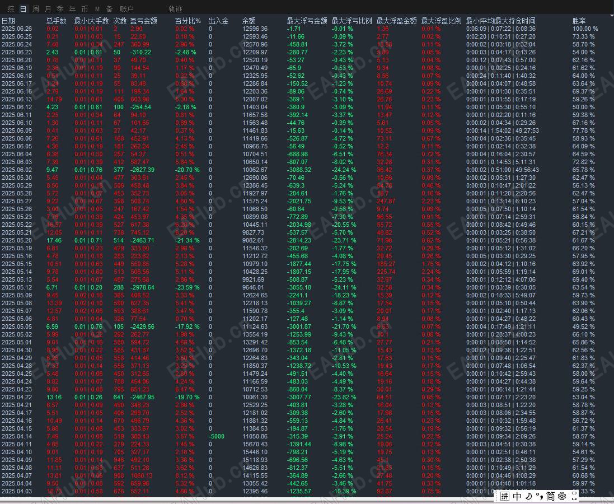The height and width of the screenshot is (504, 614).
Task: Open the 轨迹 track tab
Action: (175, 9)
